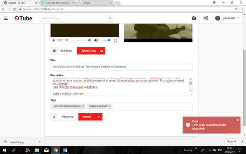Go back in browser history
This screenshot has width=246, height=154.
click(x=3, y=9)
